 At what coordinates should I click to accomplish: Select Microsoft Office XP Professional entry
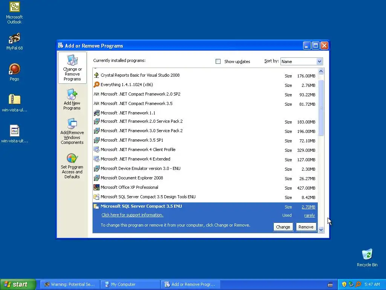205,187
